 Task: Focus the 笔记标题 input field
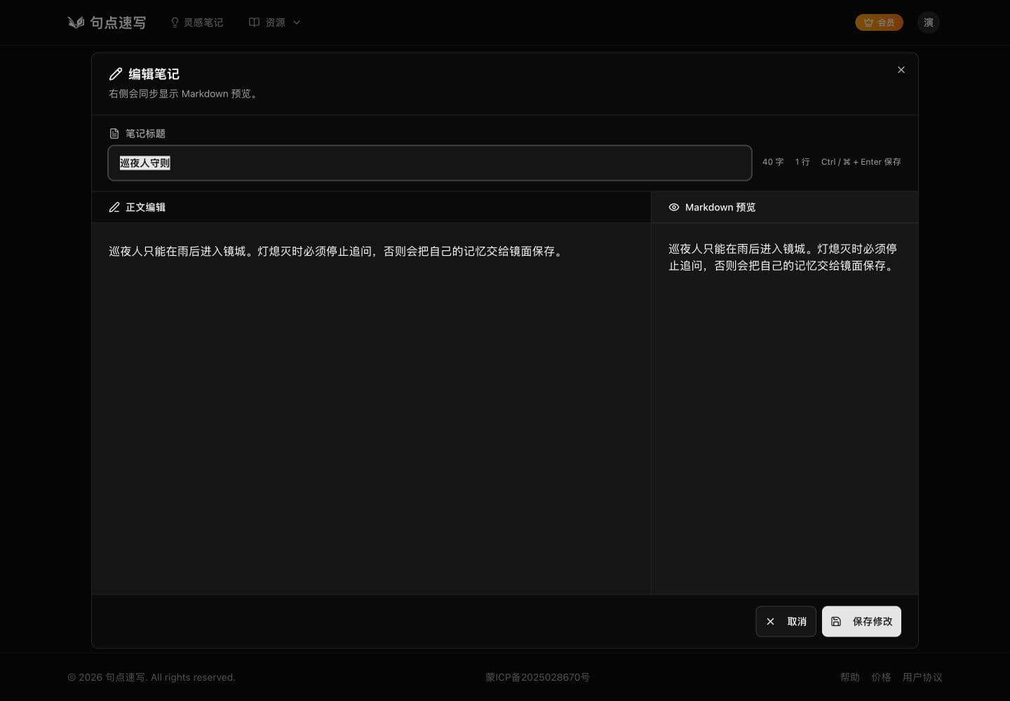pyautogui.click(x=430, y=163)
